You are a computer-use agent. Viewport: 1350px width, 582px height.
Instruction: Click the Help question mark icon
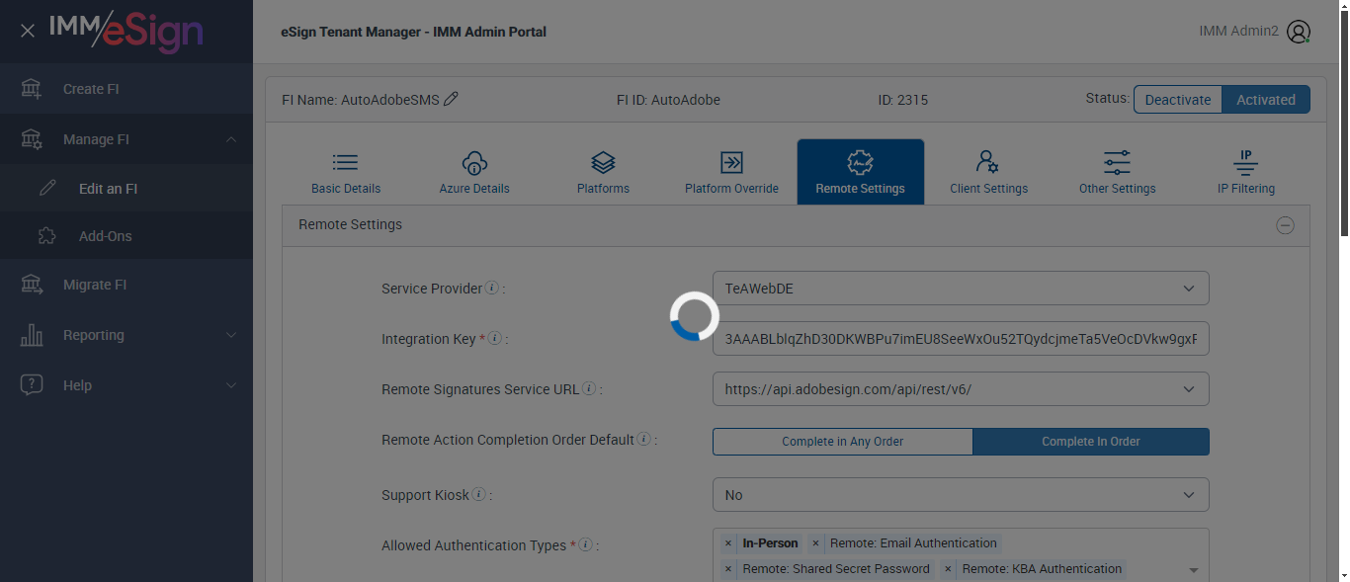32,385
